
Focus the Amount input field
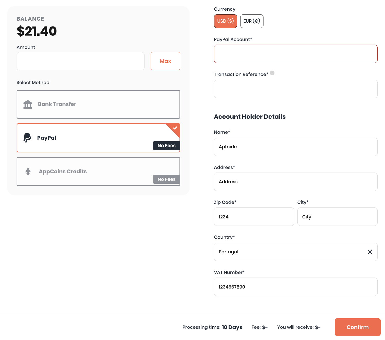pyautogui.click(x=80, y=61)
